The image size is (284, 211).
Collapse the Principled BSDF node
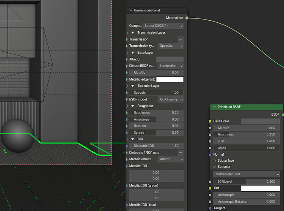coord(215,107)
